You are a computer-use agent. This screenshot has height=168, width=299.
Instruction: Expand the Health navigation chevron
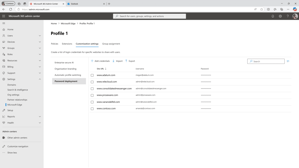40,123
